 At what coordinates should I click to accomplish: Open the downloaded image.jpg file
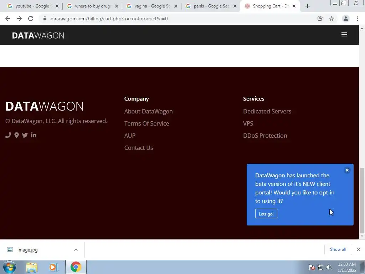pyautogui.click(x=27, y=250)
